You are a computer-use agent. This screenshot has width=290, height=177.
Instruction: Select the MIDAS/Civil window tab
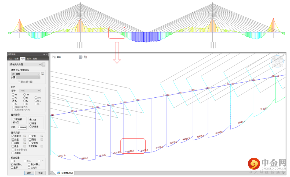pos(65,173)
